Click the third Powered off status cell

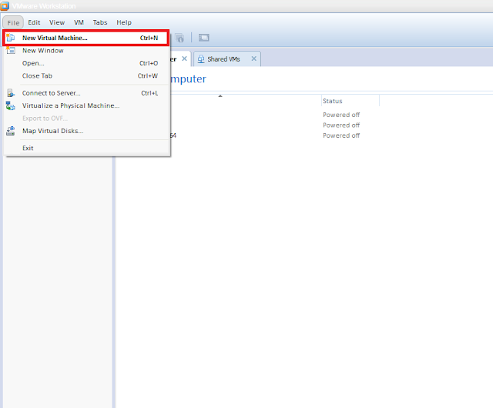coord(341,135)
